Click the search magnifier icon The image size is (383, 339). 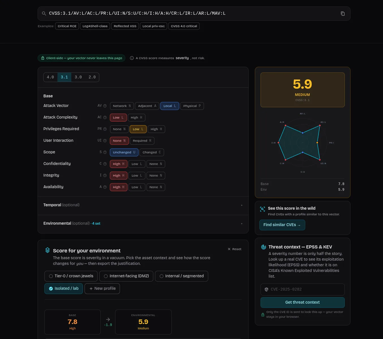click(x=44, y=14)
